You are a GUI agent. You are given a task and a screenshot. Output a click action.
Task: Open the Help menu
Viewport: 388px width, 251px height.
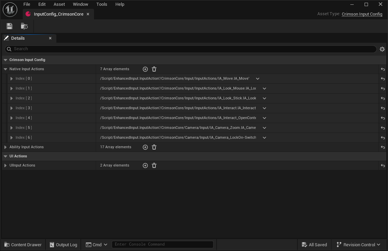point(120,4)
